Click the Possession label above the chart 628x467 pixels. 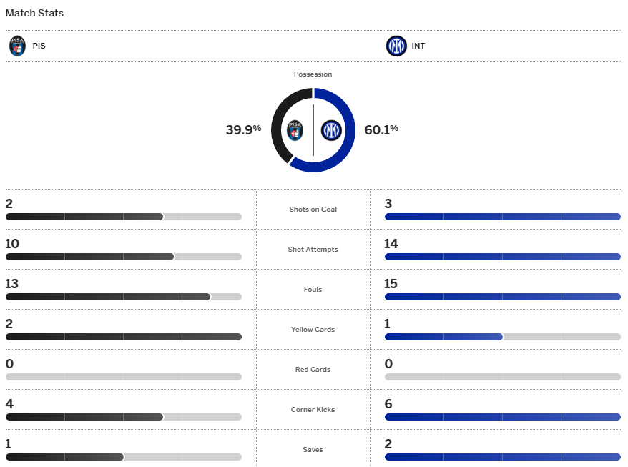313,74
